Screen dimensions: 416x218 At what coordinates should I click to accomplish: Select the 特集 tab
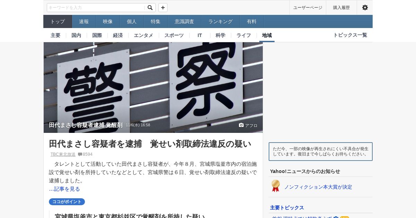156,21
